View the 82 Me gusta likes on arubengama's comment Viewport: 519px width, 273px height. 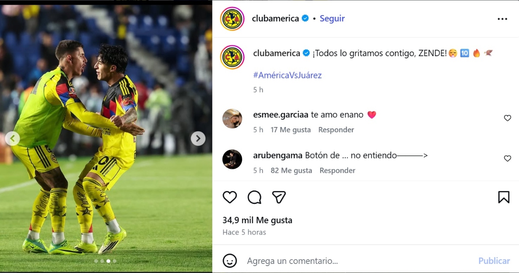point(291,170)
